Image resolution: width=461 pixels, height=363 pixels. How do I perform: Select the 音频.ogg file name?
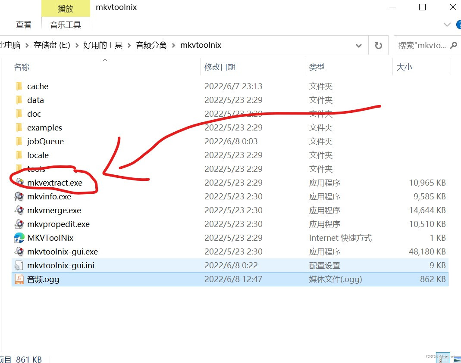tap(43, 279)
